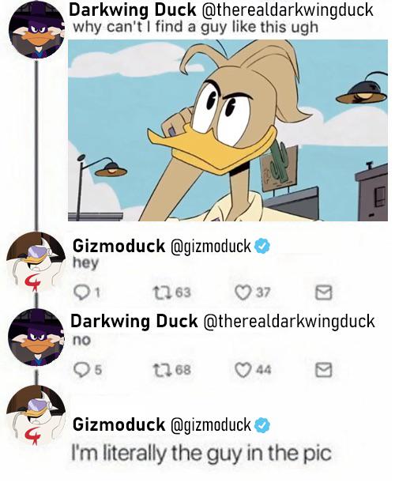Like Darkwing Duck's "no" tweet

point(243,370)
